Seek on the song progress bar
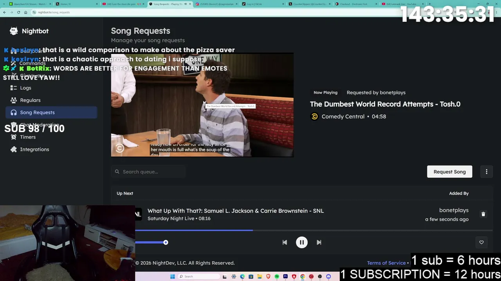The height and width of the screenshot is (281, 501). click(x=314, y=230)
